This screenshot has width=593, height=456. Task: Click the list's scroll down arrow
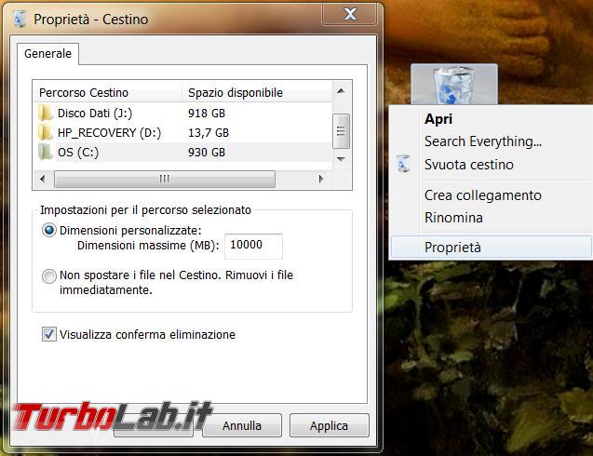pyautogui.click(x=341, y=159)
